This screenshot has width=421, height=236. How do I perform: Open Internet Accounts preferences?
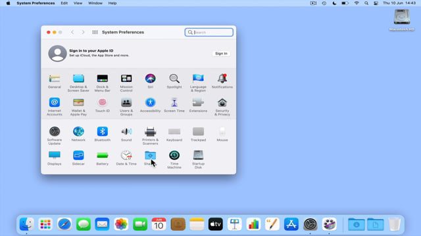point(55,106)
